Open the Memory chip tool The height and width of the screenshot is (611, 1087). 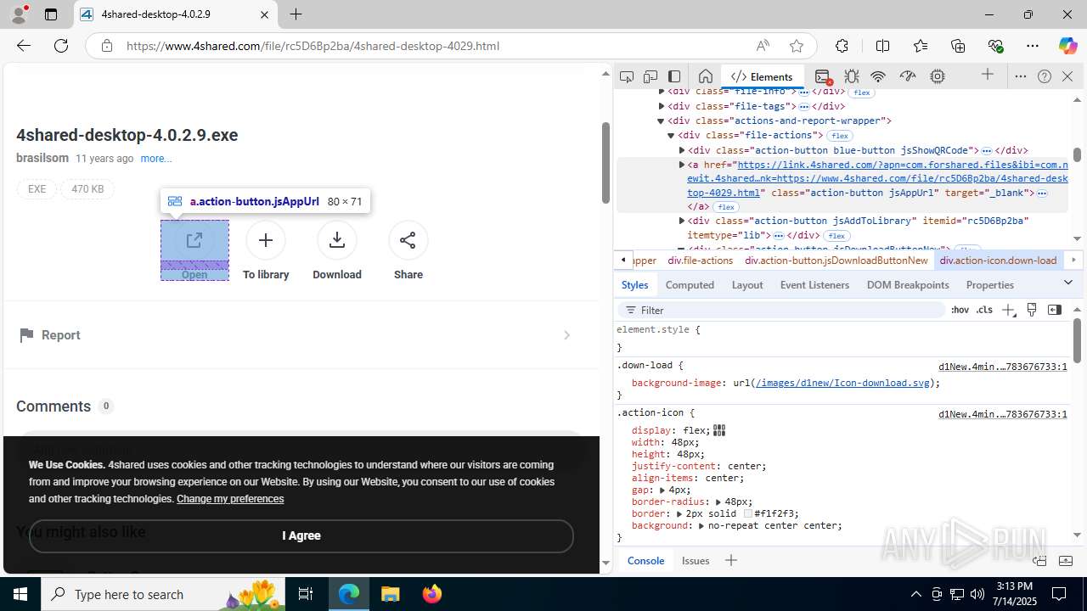938,76
